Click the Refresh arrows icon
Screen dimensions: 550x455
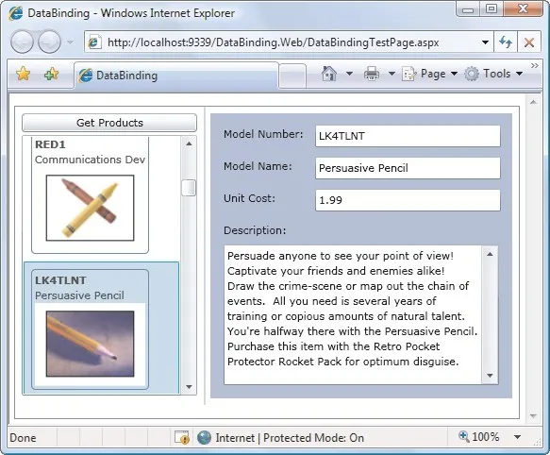(x=506, y=42)
